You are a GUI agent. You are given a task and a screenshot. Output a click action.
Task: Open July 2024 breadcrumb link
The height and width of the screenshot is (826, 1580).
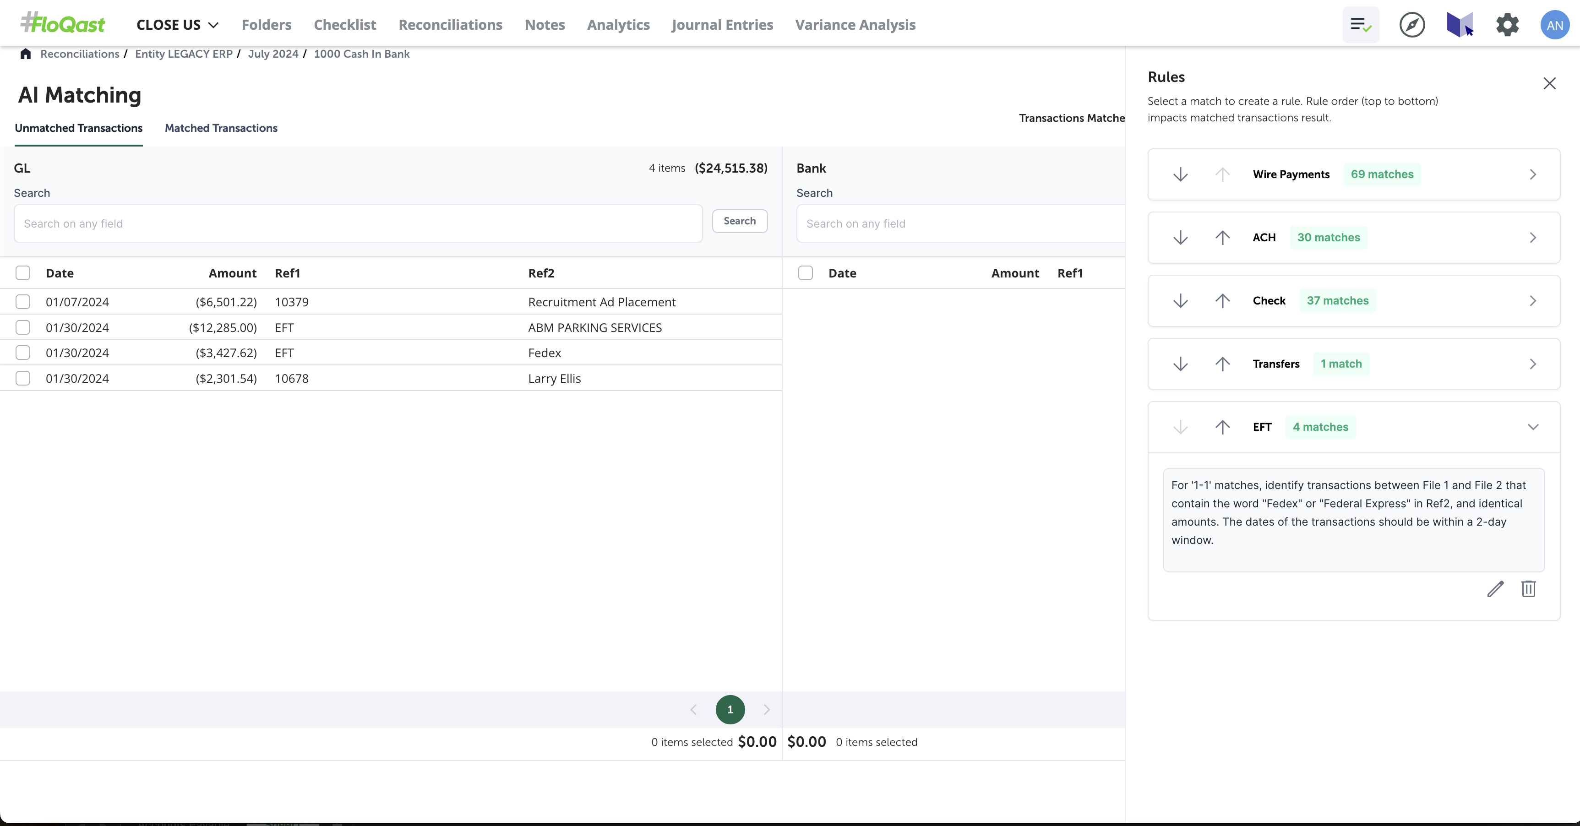click(273, 54)
